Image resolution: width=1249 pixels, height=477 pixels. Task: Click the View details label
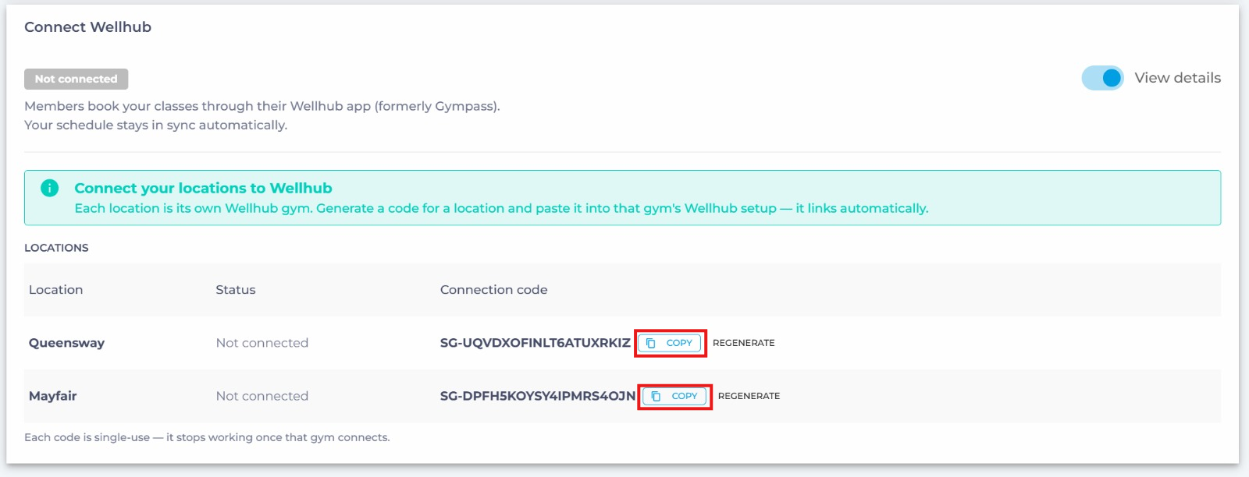[1177, 78]
